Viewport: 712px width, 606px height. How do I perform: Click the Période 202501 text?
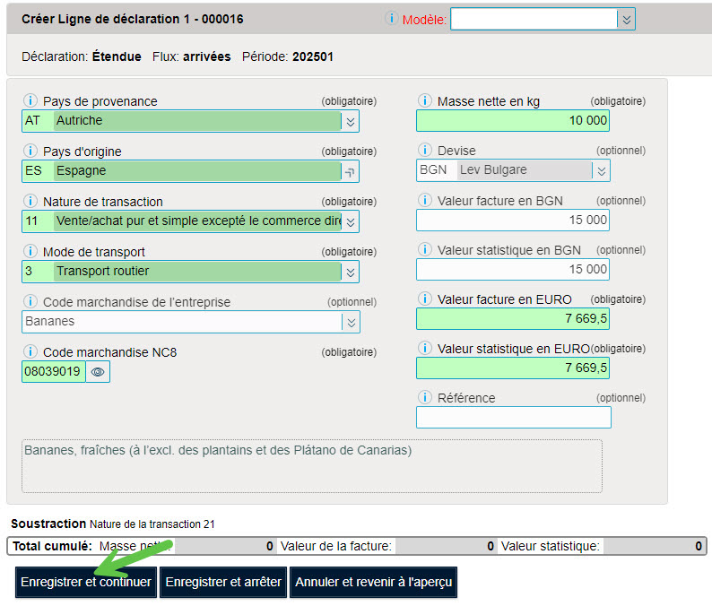(288, 56)
